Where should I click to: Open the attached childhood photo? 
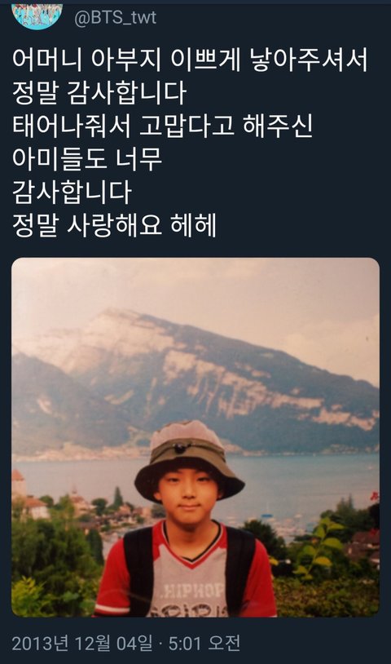point(195,437)
